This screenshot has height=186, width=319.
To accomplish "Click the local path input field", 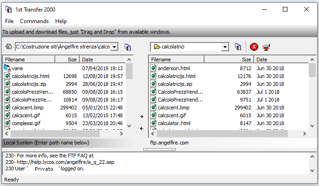I will pyautogui.click(x=63, y=47).
